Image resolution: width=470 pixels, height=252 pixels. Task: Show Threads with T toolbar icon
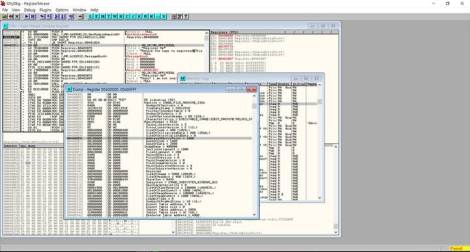109,16
